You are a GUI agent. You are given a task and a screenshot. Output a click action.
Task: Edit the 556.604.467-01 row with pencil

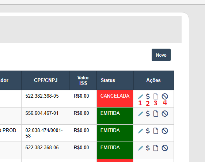pos(140,114)
